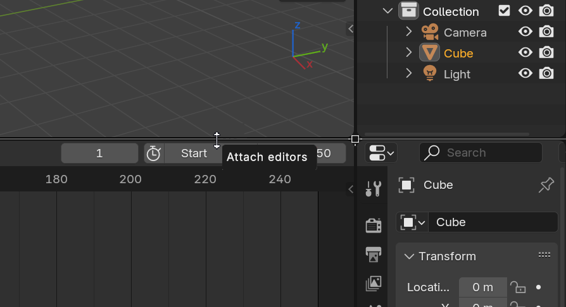566x307 pixels.
Task: Open the View Layer properties tab
Action: [x=374, y=284]
